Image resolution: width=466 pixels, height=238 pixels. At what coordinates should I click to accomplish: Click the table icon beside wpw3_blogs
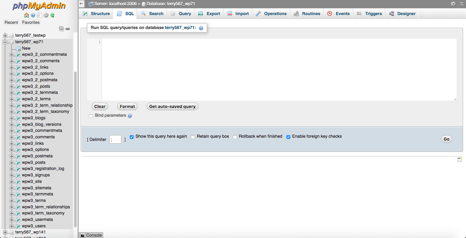tap(18, 118)
